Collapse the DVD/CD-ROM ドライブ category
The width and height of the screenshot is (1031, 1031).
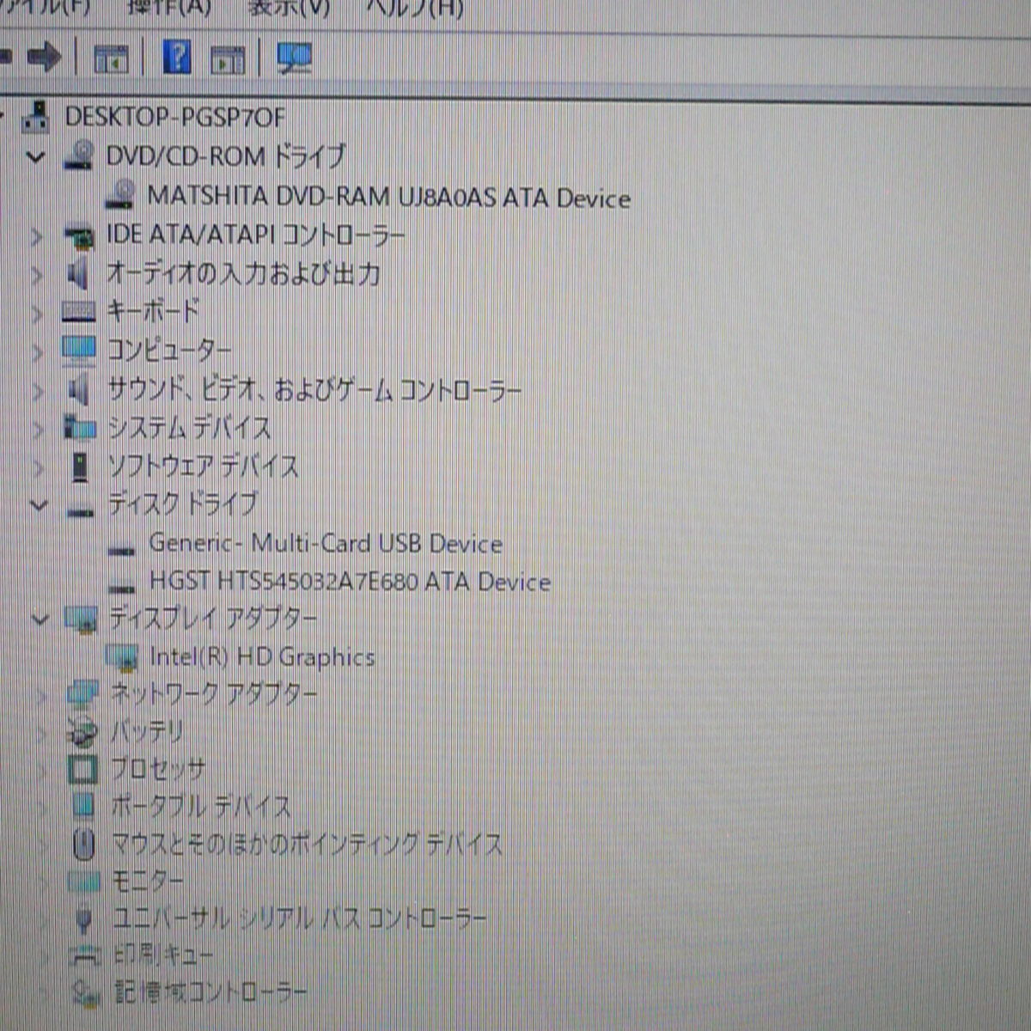click(x=35, y=156)
